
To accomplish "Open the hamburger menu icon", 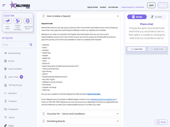I will pyautogui.click(x=4, y=5).
